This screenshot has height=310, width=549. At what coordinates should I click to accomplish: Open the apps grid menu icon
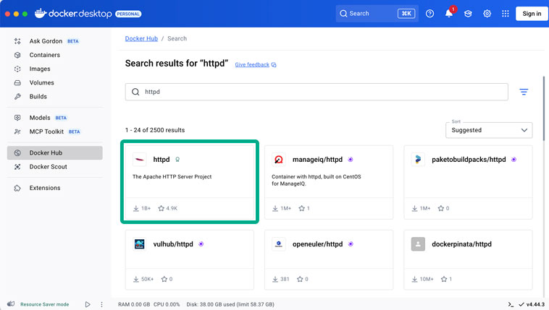(506, 14)
